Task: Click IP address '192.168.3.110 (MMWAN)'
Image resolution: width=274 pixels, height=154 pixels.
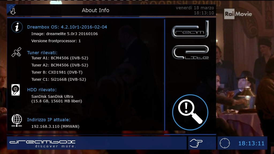Action: coord(55,126)
